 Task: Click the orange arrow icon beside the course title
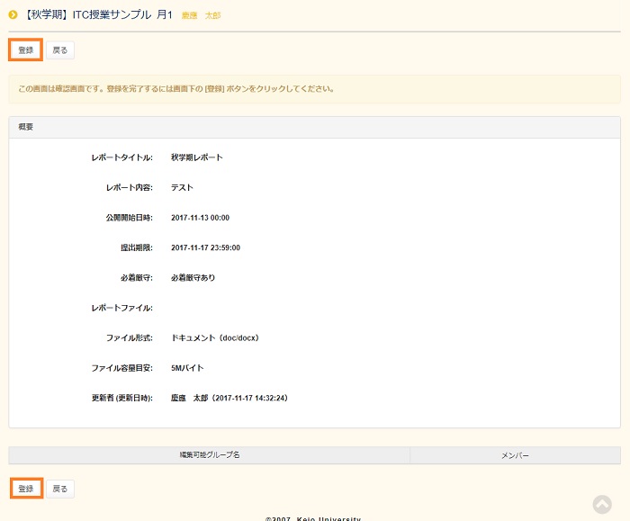13,15
